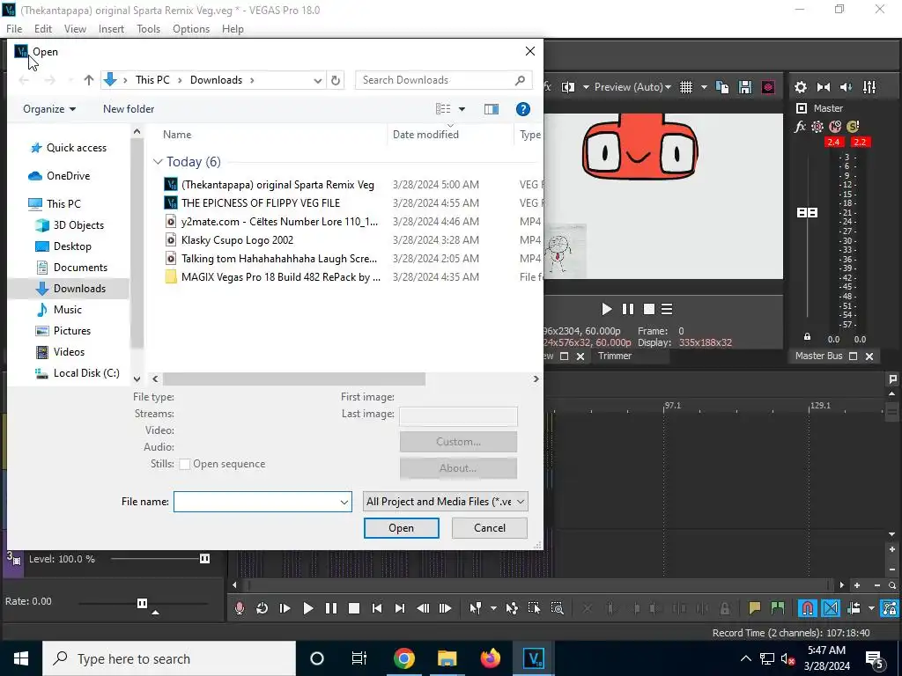
Task: Click the Master volume fader handle
Action: 807,213
